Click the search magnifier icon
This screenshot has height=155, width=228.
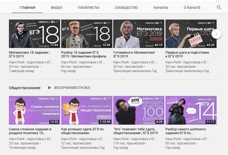(219, 8)
